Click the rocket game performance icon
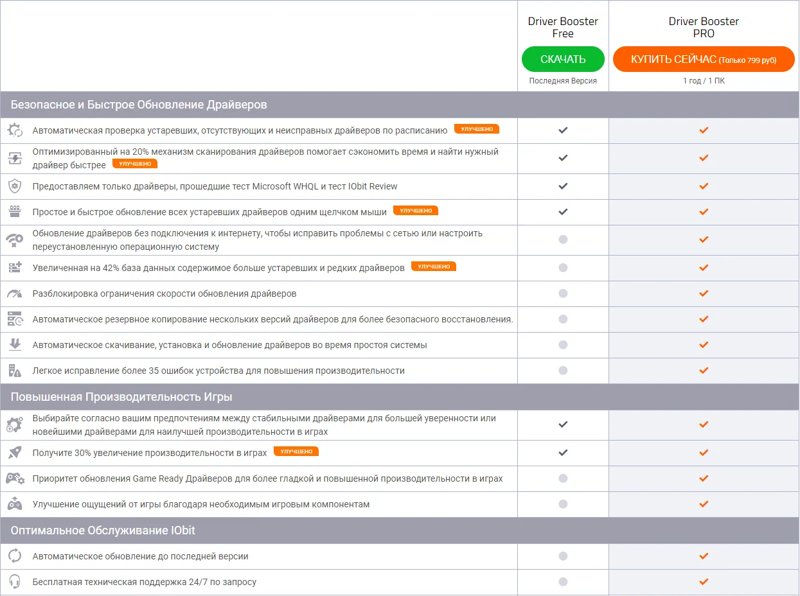The image size is (800, 596). pyautogui.click(x=15, y=453)
